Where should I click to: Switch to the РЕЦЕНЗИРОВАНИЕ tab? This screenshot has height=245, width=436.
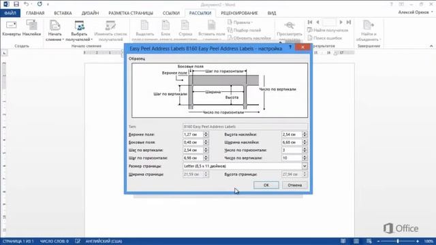tap(239, 13)
